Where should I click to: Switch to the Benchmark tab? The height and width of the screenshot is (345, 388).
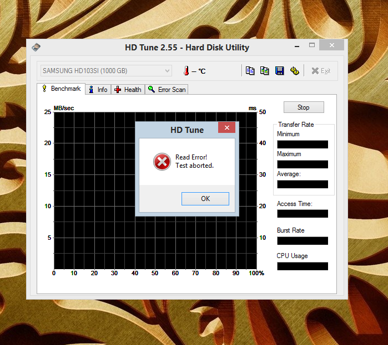(x=61, y=89)
